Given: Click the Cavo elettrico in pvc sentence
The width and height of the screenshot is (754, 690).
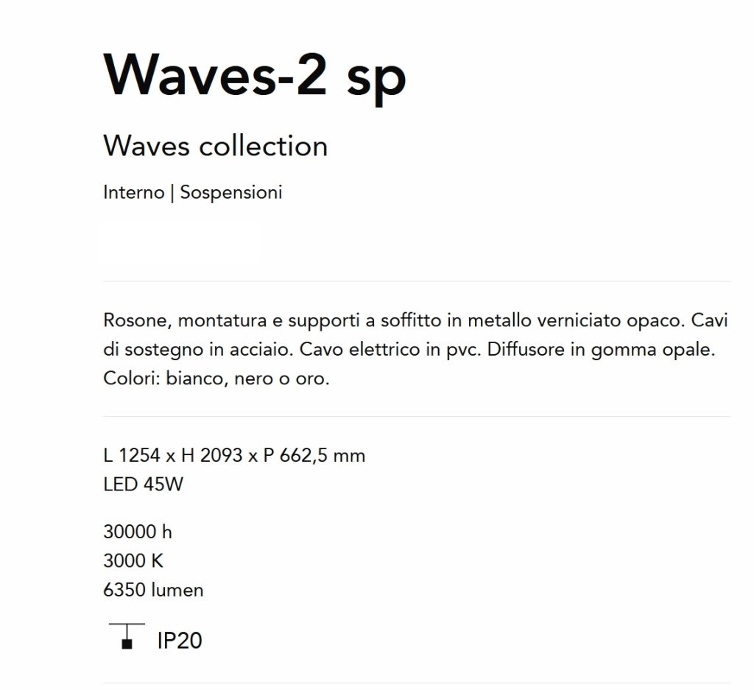Looking at the screenshot, I should coord(390,350).
